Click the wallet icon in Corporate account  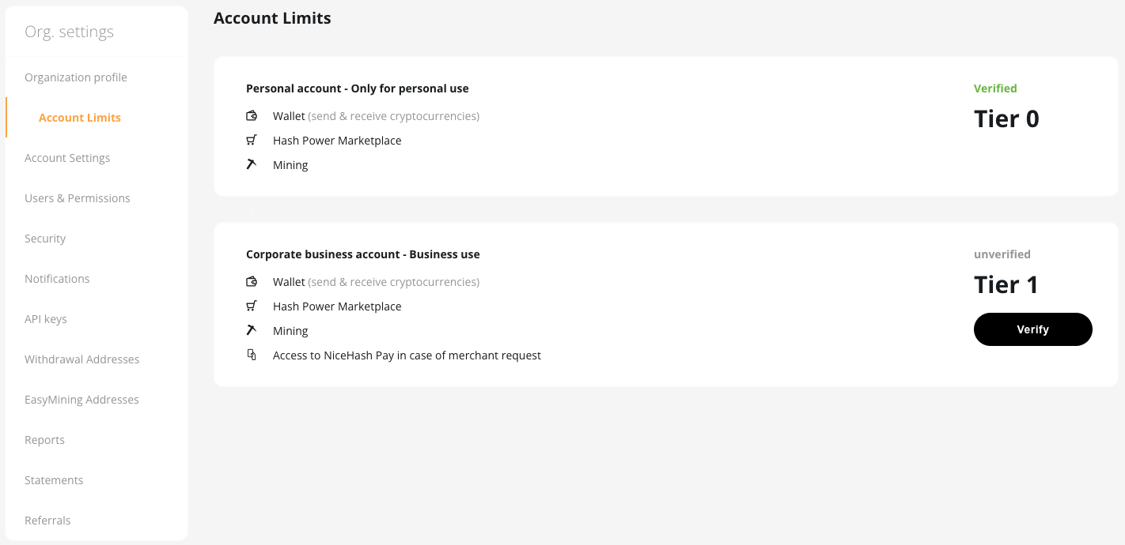(x=252, y=282)
